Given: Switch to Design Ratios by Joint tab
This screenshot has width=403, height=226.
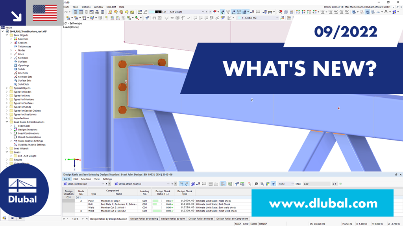Looking at the screenshot, I should 173,219.
